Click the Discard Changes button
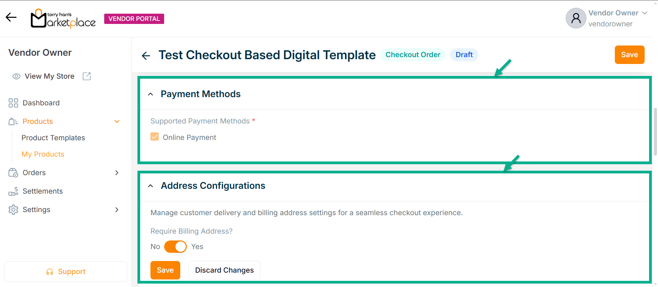 pos(224,270)
